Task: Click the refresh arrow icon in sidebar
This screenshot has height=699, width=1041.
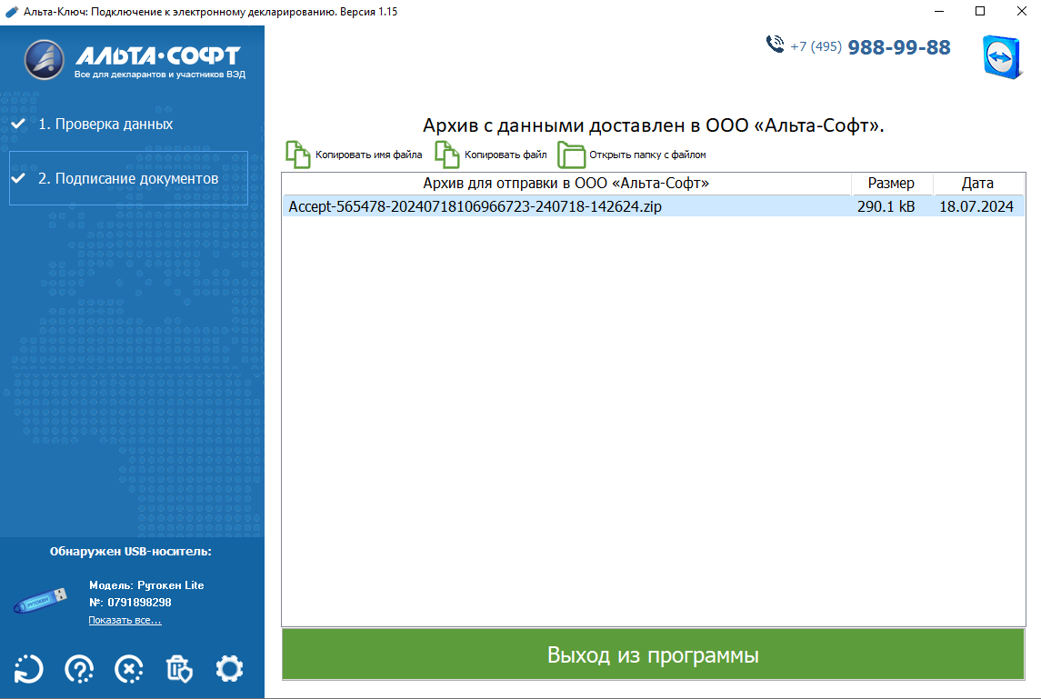Action: (x=28, y=668)
